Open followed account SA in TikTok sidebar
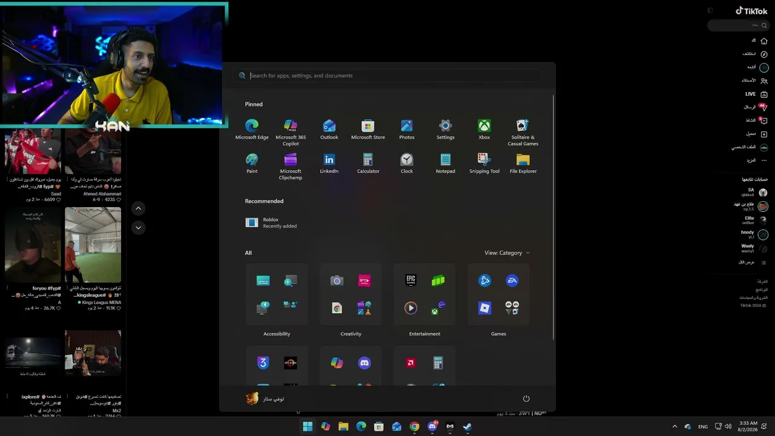775x436 pixels. (x=754, y=192)
